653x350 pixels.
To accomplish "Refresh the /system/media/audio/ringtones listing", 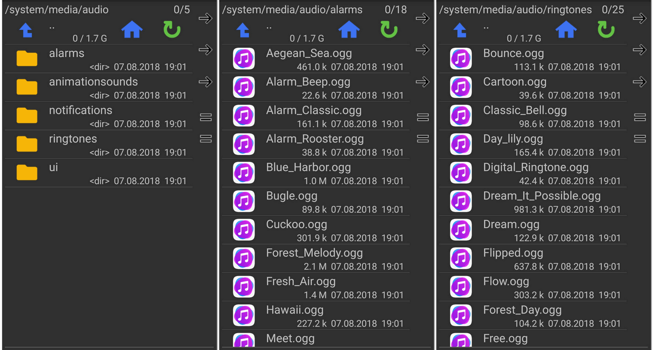I will (606, 30).
